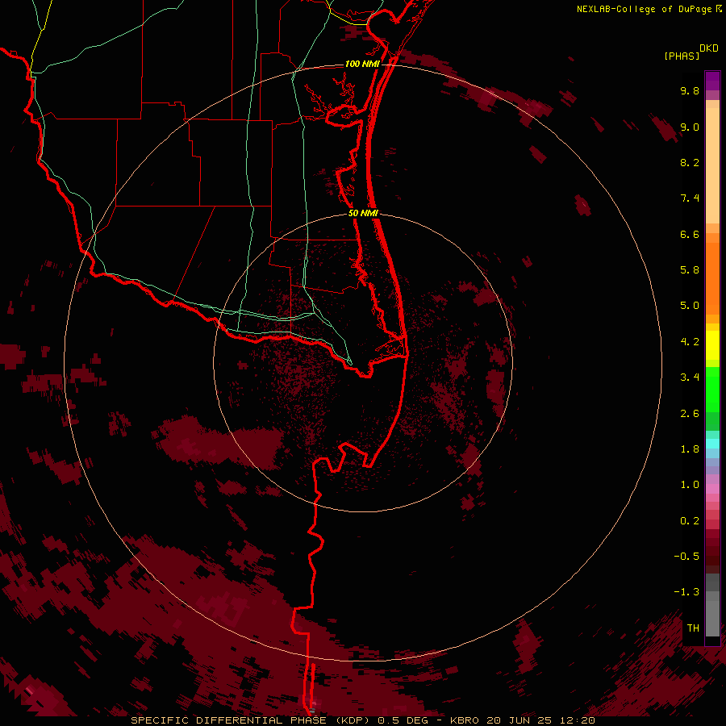Click the 1.0 scale value
The image size is (726, 726).
(690, 485)
